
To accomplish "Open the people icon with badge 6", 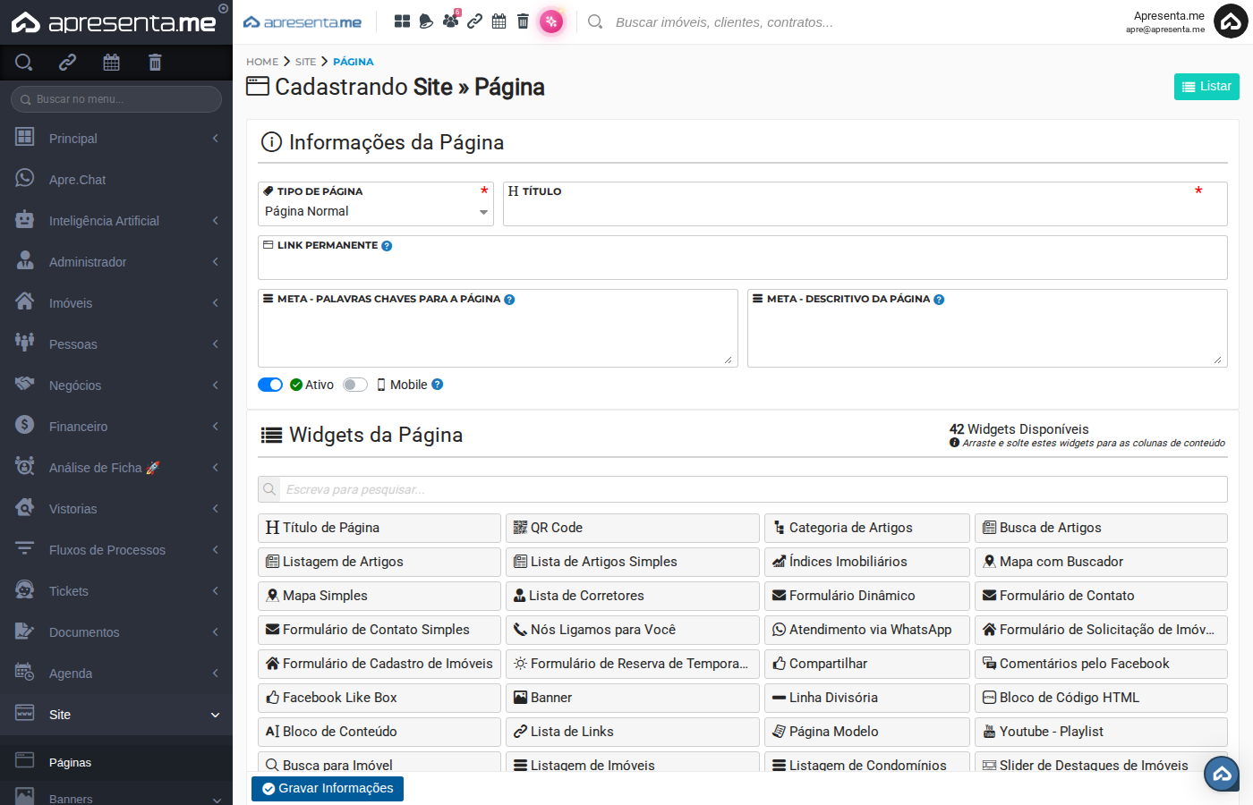I will [450, 21].
